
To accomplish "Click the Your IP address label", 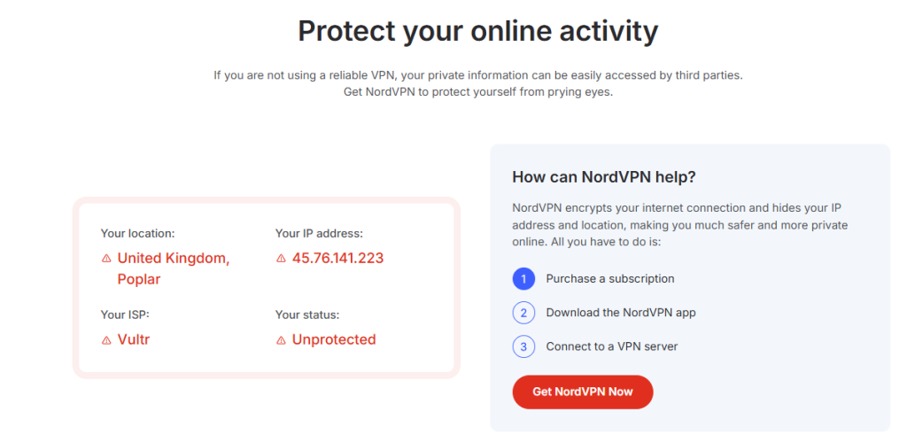I will tap(319, 234).
